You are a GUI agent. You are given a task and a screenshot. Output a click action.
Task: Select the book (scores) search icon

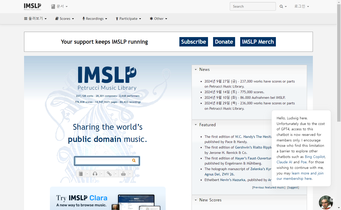click(81, 174)
